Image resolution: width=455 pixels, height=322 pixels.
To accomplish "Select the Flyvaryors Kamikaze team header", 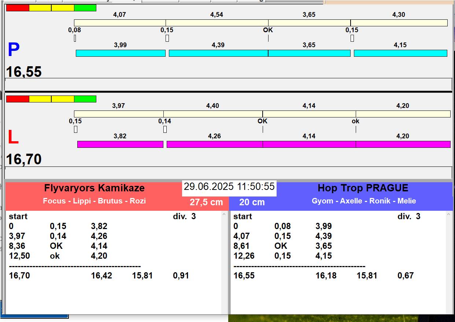I will pos(94,188).
